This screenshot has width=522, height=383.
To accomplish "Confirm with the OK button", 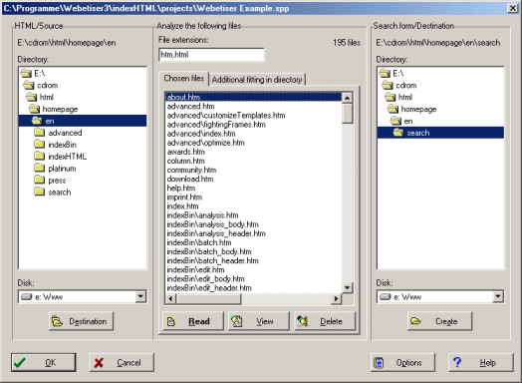I will coord(43,362).
